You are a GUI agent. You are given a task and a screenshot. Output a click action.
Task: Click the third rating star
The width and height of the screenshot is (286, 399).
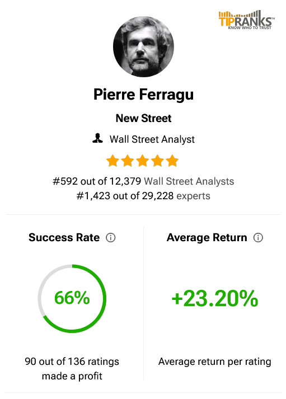pyautogui.click(x=143, y=161)
